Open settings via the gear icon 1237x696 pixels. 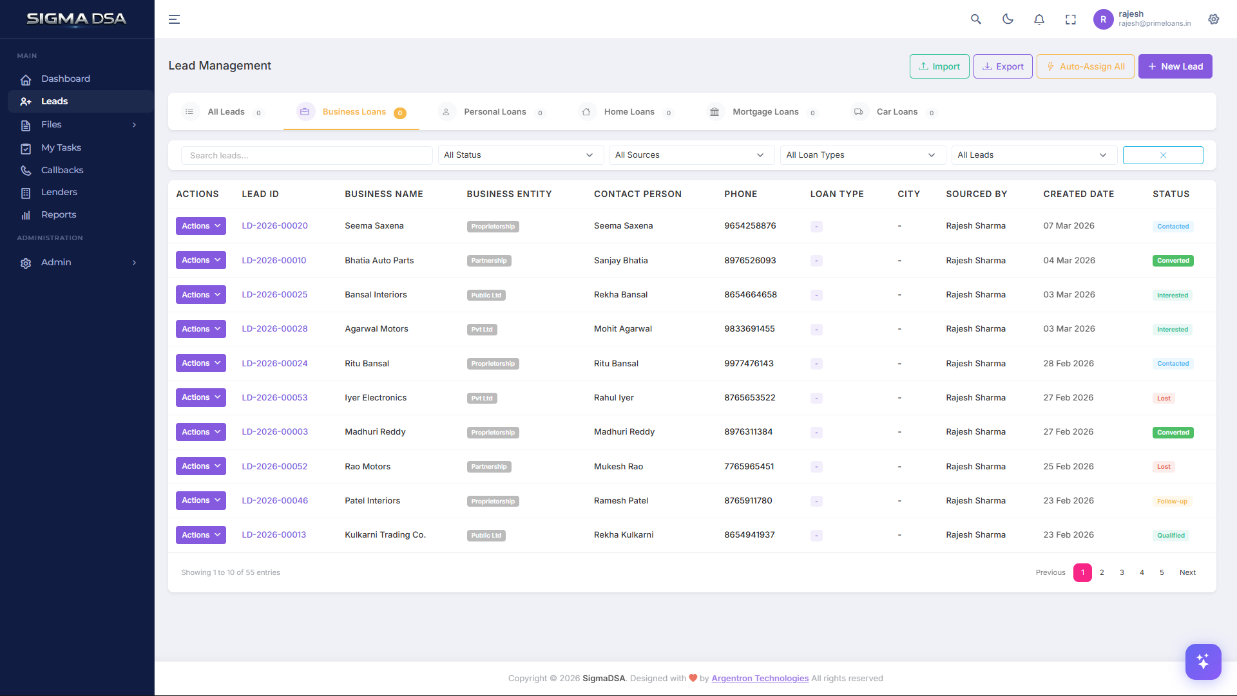tap(1214, 19)
